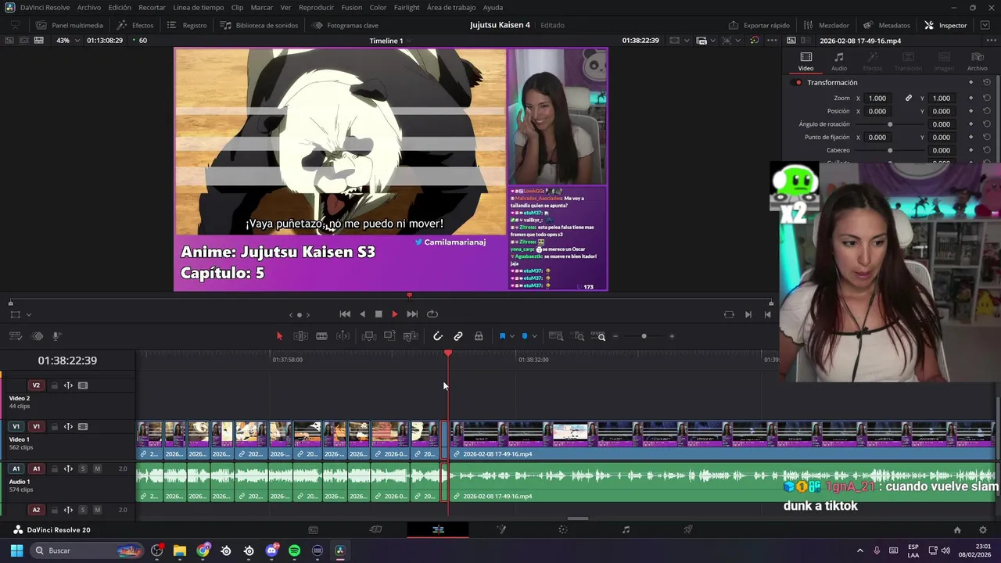The image size is (1001, 563).
Task: Jump to the last frame of the timeline
Action: click(x=412, y=314)
